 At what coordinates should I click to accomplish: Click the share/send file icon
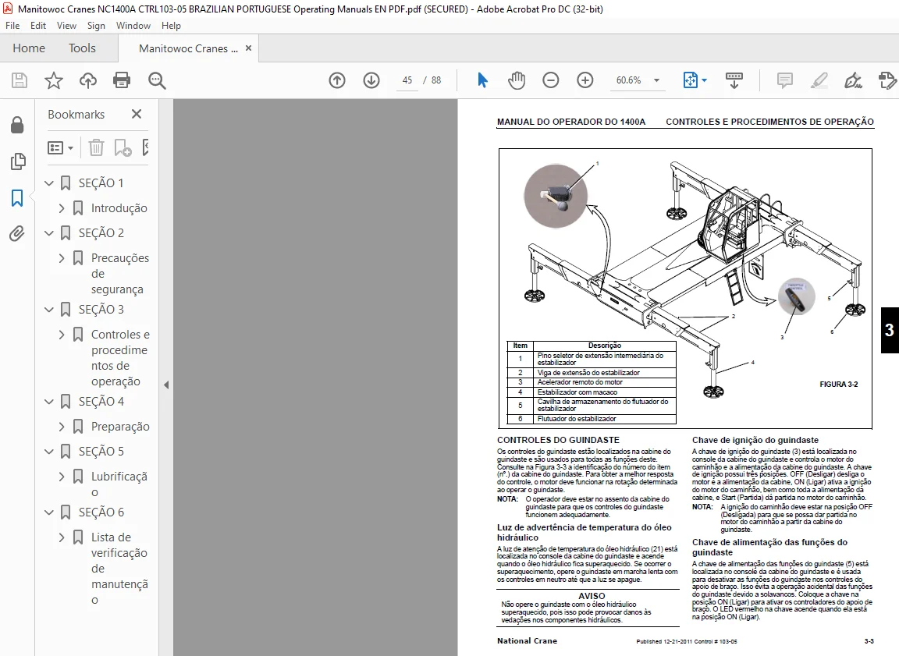887,80
